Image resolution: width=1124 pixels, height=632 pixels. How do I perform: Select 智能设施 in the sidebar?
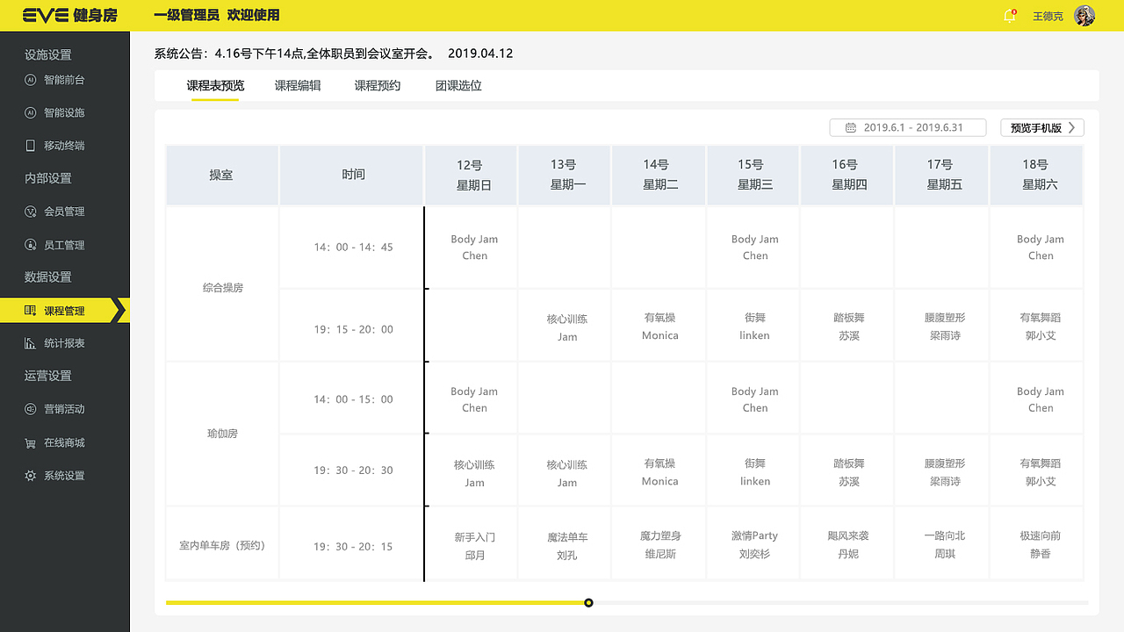point(64,112)
